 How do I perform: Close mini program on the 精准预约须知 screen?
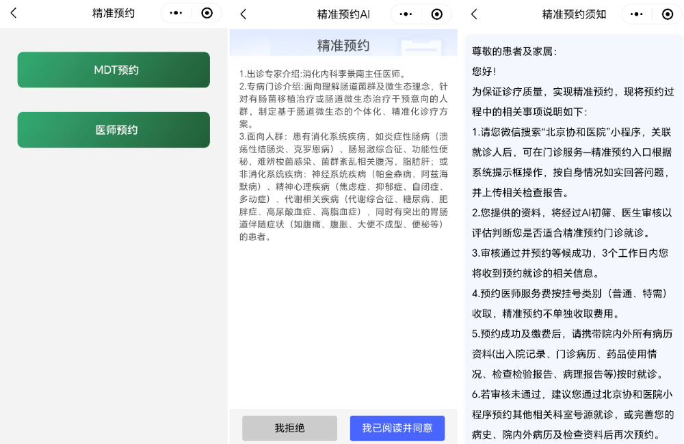[668, 14]
